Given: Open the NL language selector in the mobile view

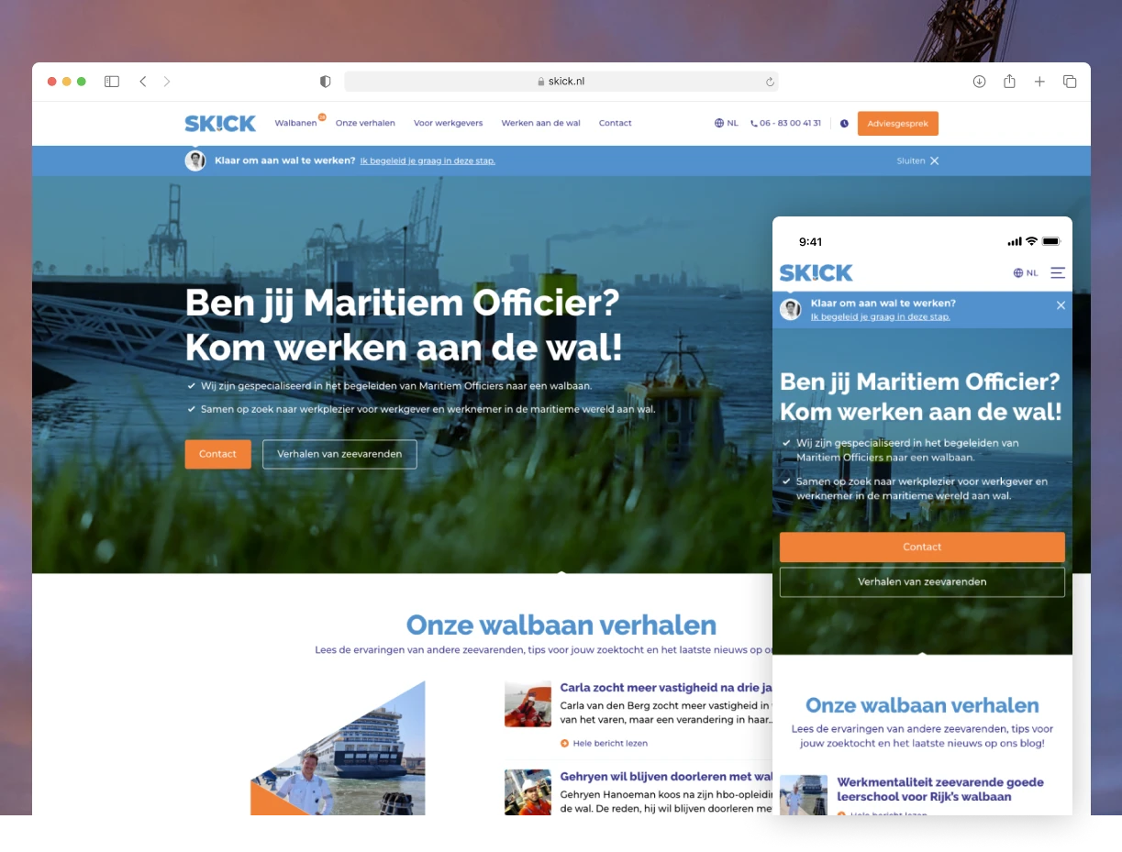Looking at the screenshot, I should [1026, 272].
